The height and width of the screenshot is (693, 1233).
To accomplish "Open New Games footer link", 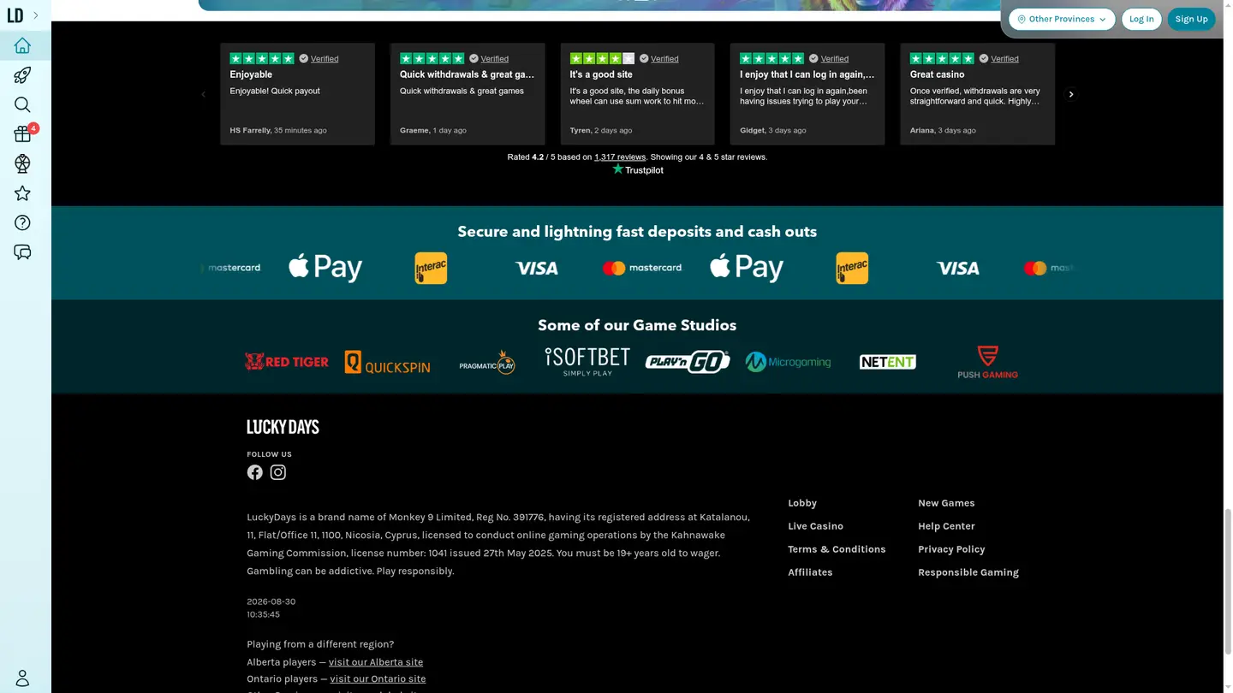I will (x=946, y=503).
